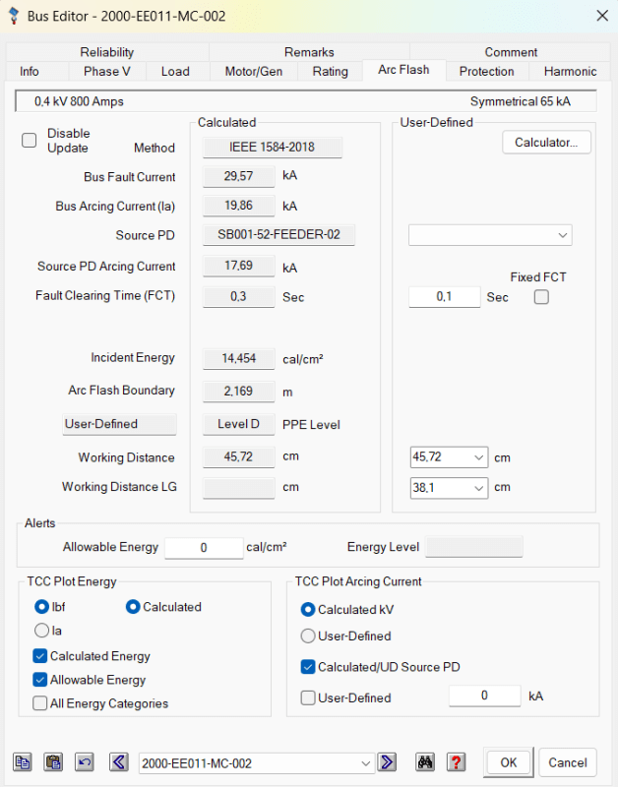Uncheck the Calculated Energy checkbox
Image resolution: width=618 pixels, height=787 pixels.
pyautogui.click(x=40, y=656)
